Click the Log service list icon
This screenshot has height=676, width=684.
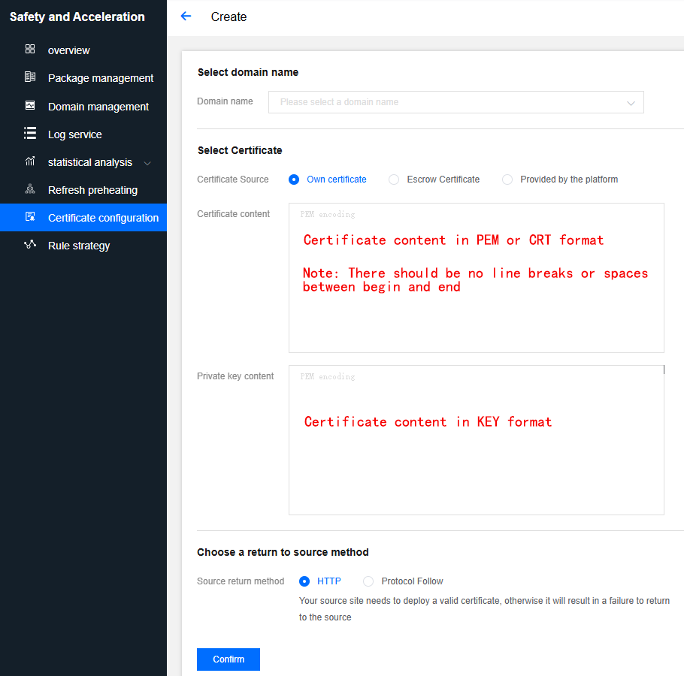pos(29,133)
